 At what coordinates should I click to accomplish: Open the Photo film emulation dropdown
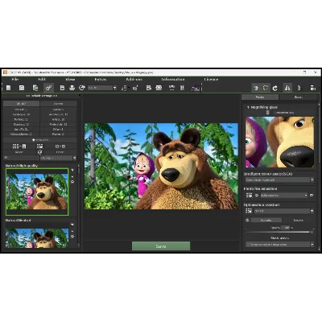click(283, 196)
